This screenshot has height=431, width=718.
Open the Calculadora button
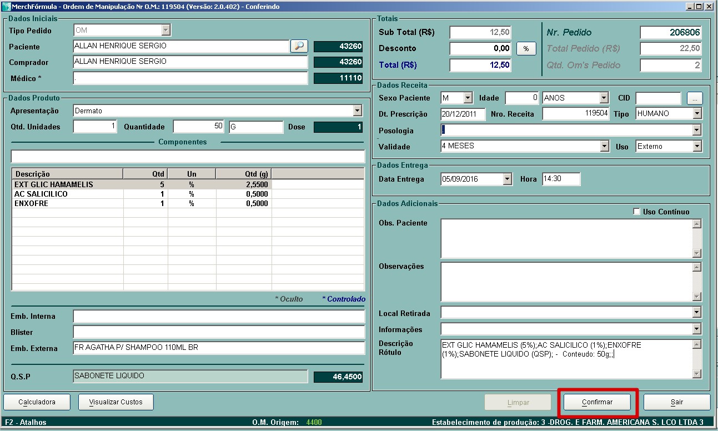37,402
